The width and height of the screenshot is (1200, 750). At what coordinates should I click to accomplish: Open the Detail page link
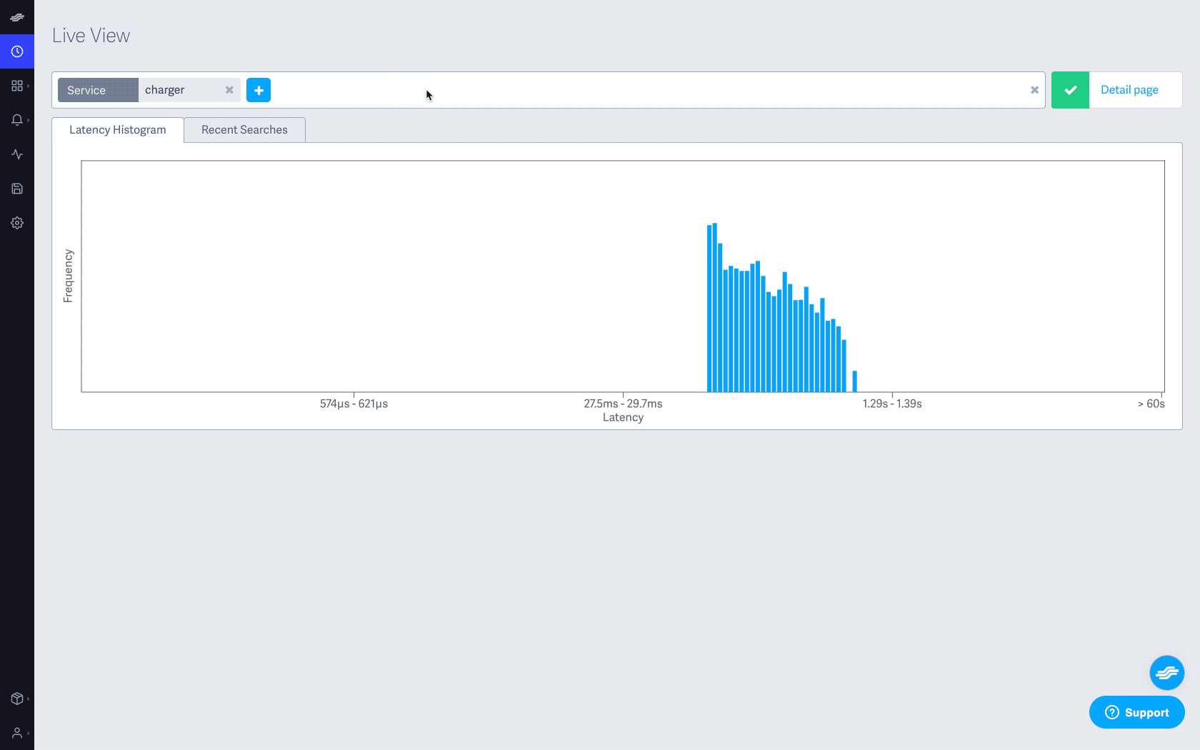tap(1129, 90)
